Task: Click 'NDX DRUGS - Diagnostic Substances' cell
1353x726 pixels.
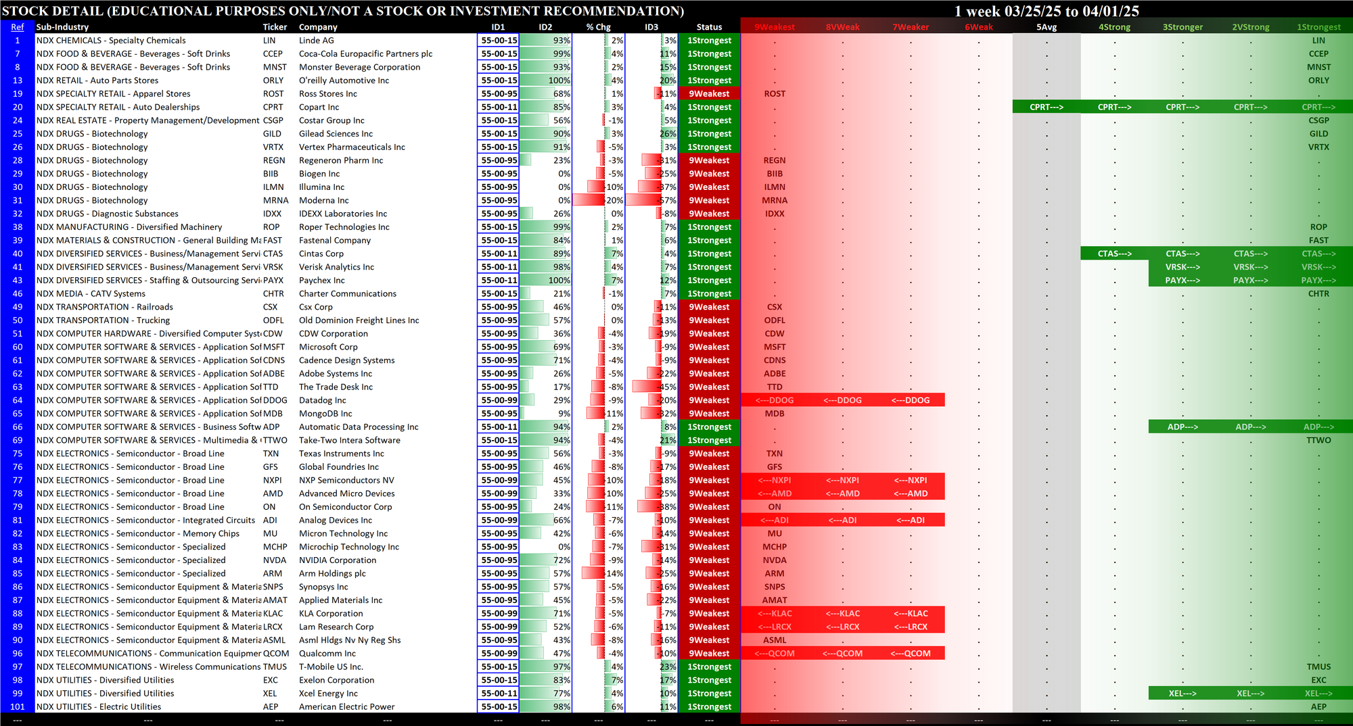Action: [x=108, y=214]
